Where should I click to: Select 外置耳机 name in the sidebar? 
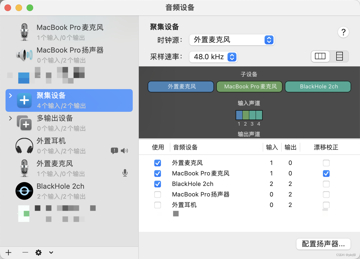tap(51, 141)
